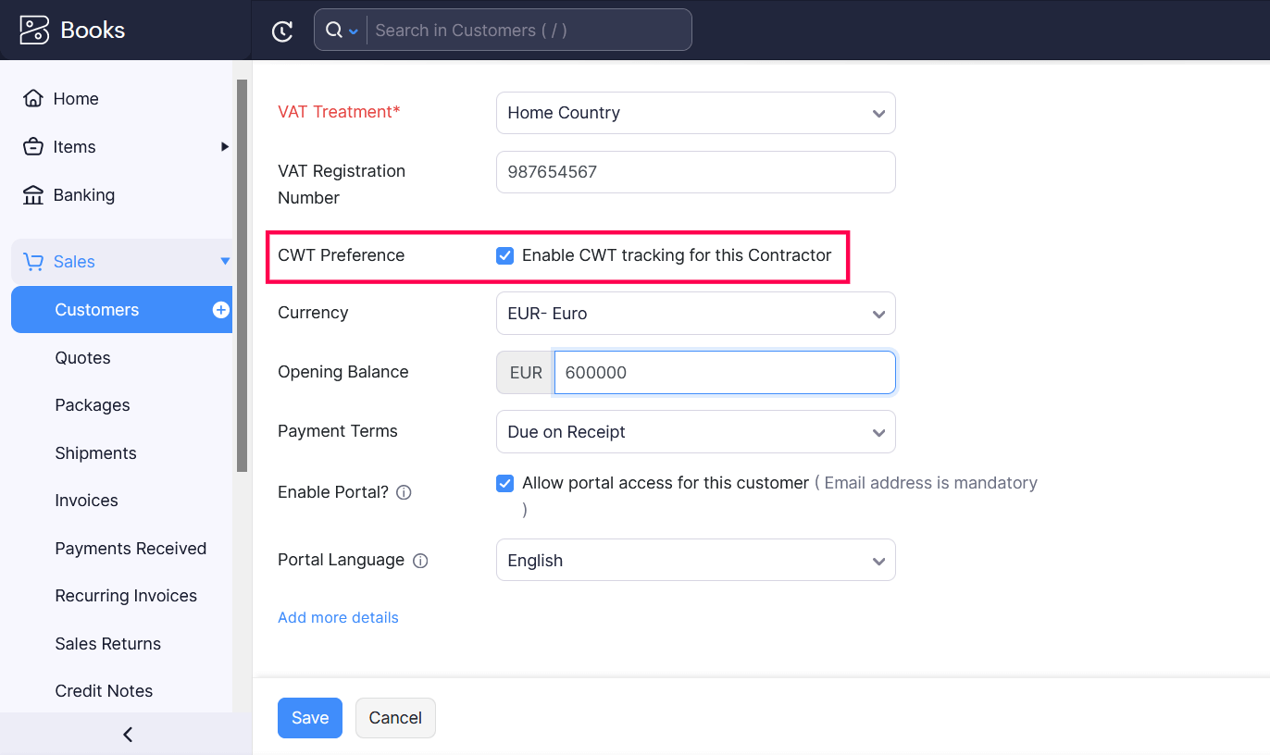The height and width of the screenshot is (755, 1270).
Task: Click the Home house icon
Action: point(33,99)
